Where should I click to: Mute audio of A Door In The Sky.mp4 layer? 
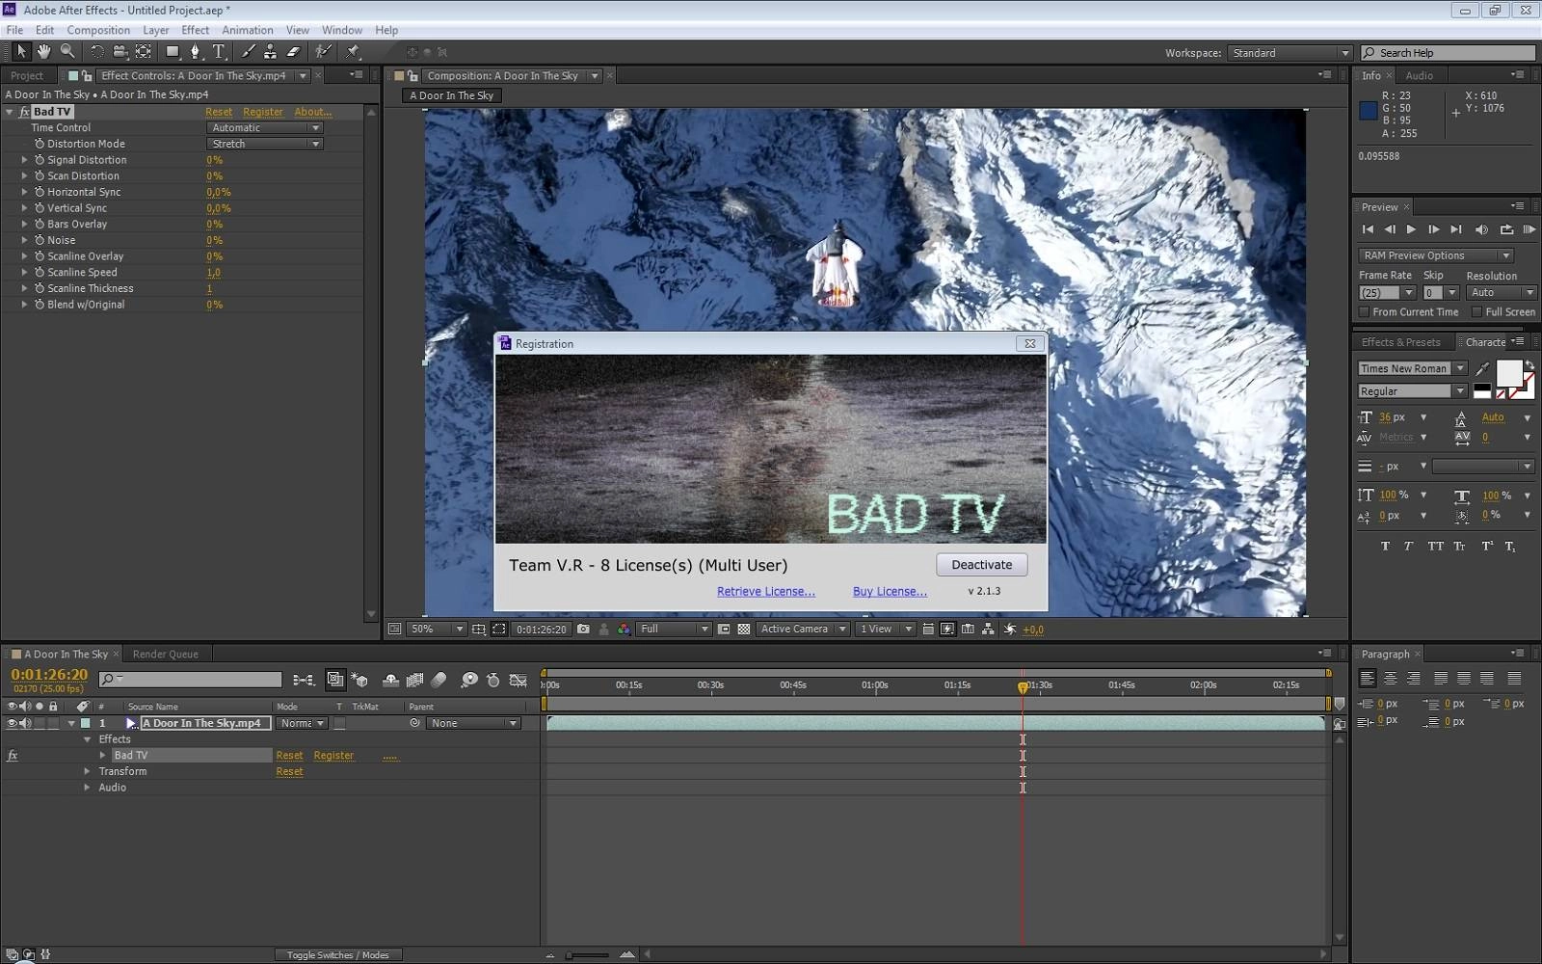[25, 723]
